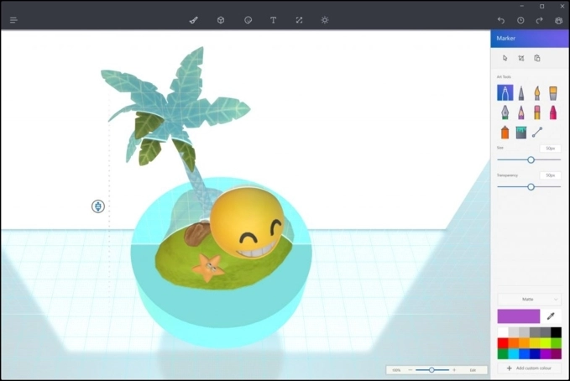Click Add custom colour button
Image resolution: width=570 pixels, height=381 pixels.
[529, 368]
